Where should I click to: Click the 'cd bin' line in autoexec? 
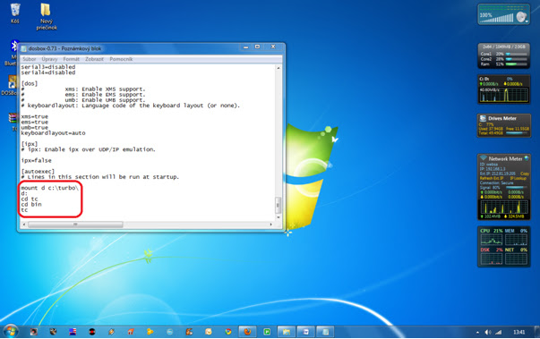31,204
